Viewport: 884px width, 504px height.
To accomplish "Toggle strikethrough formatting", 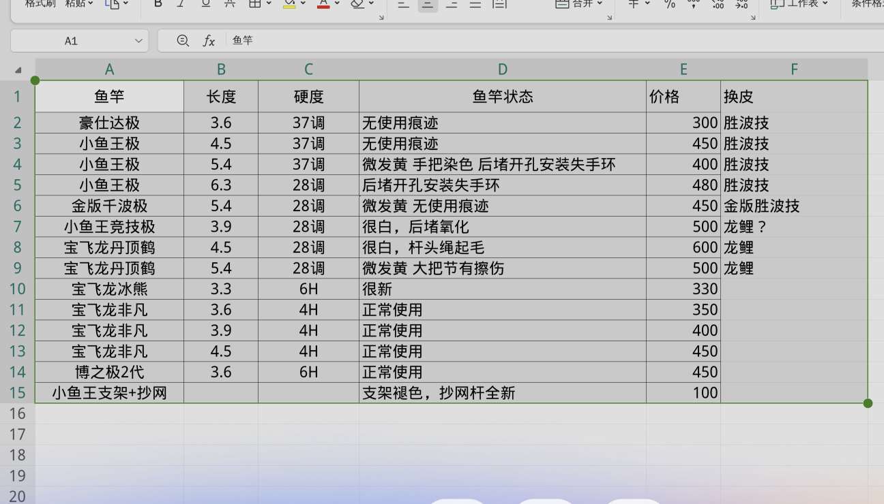I will 230,3.
